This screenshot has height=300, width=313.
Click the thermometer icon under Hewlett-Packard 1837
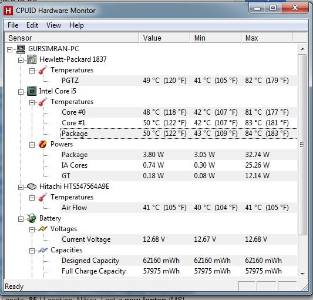(x=43, y=70)
